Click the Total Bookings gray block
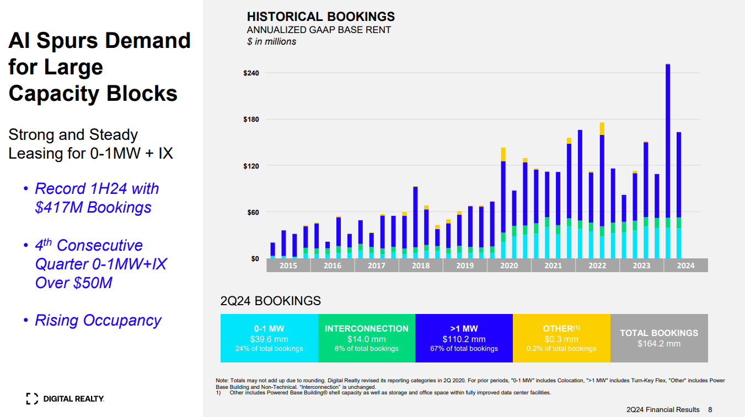745x417 pixels. coord(659,338)
